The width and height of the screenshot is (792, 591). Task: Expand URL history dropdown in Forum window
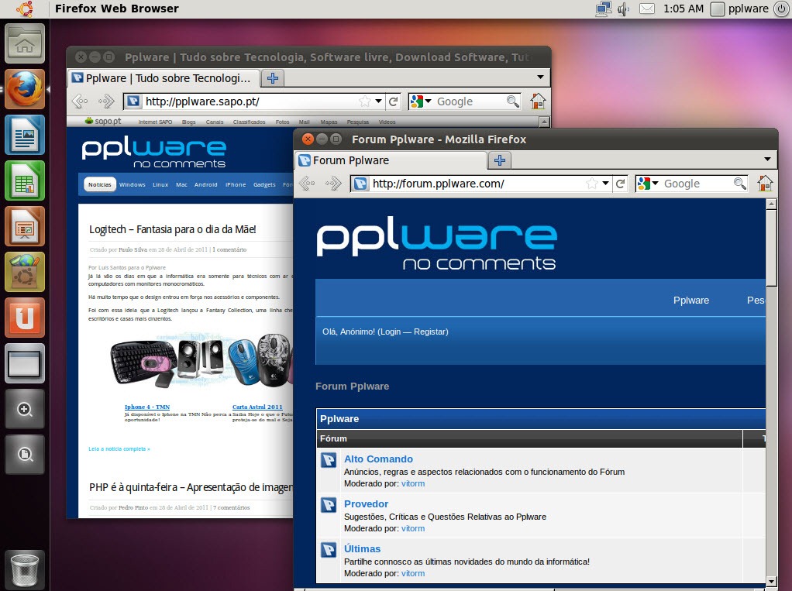coord(605,184)
